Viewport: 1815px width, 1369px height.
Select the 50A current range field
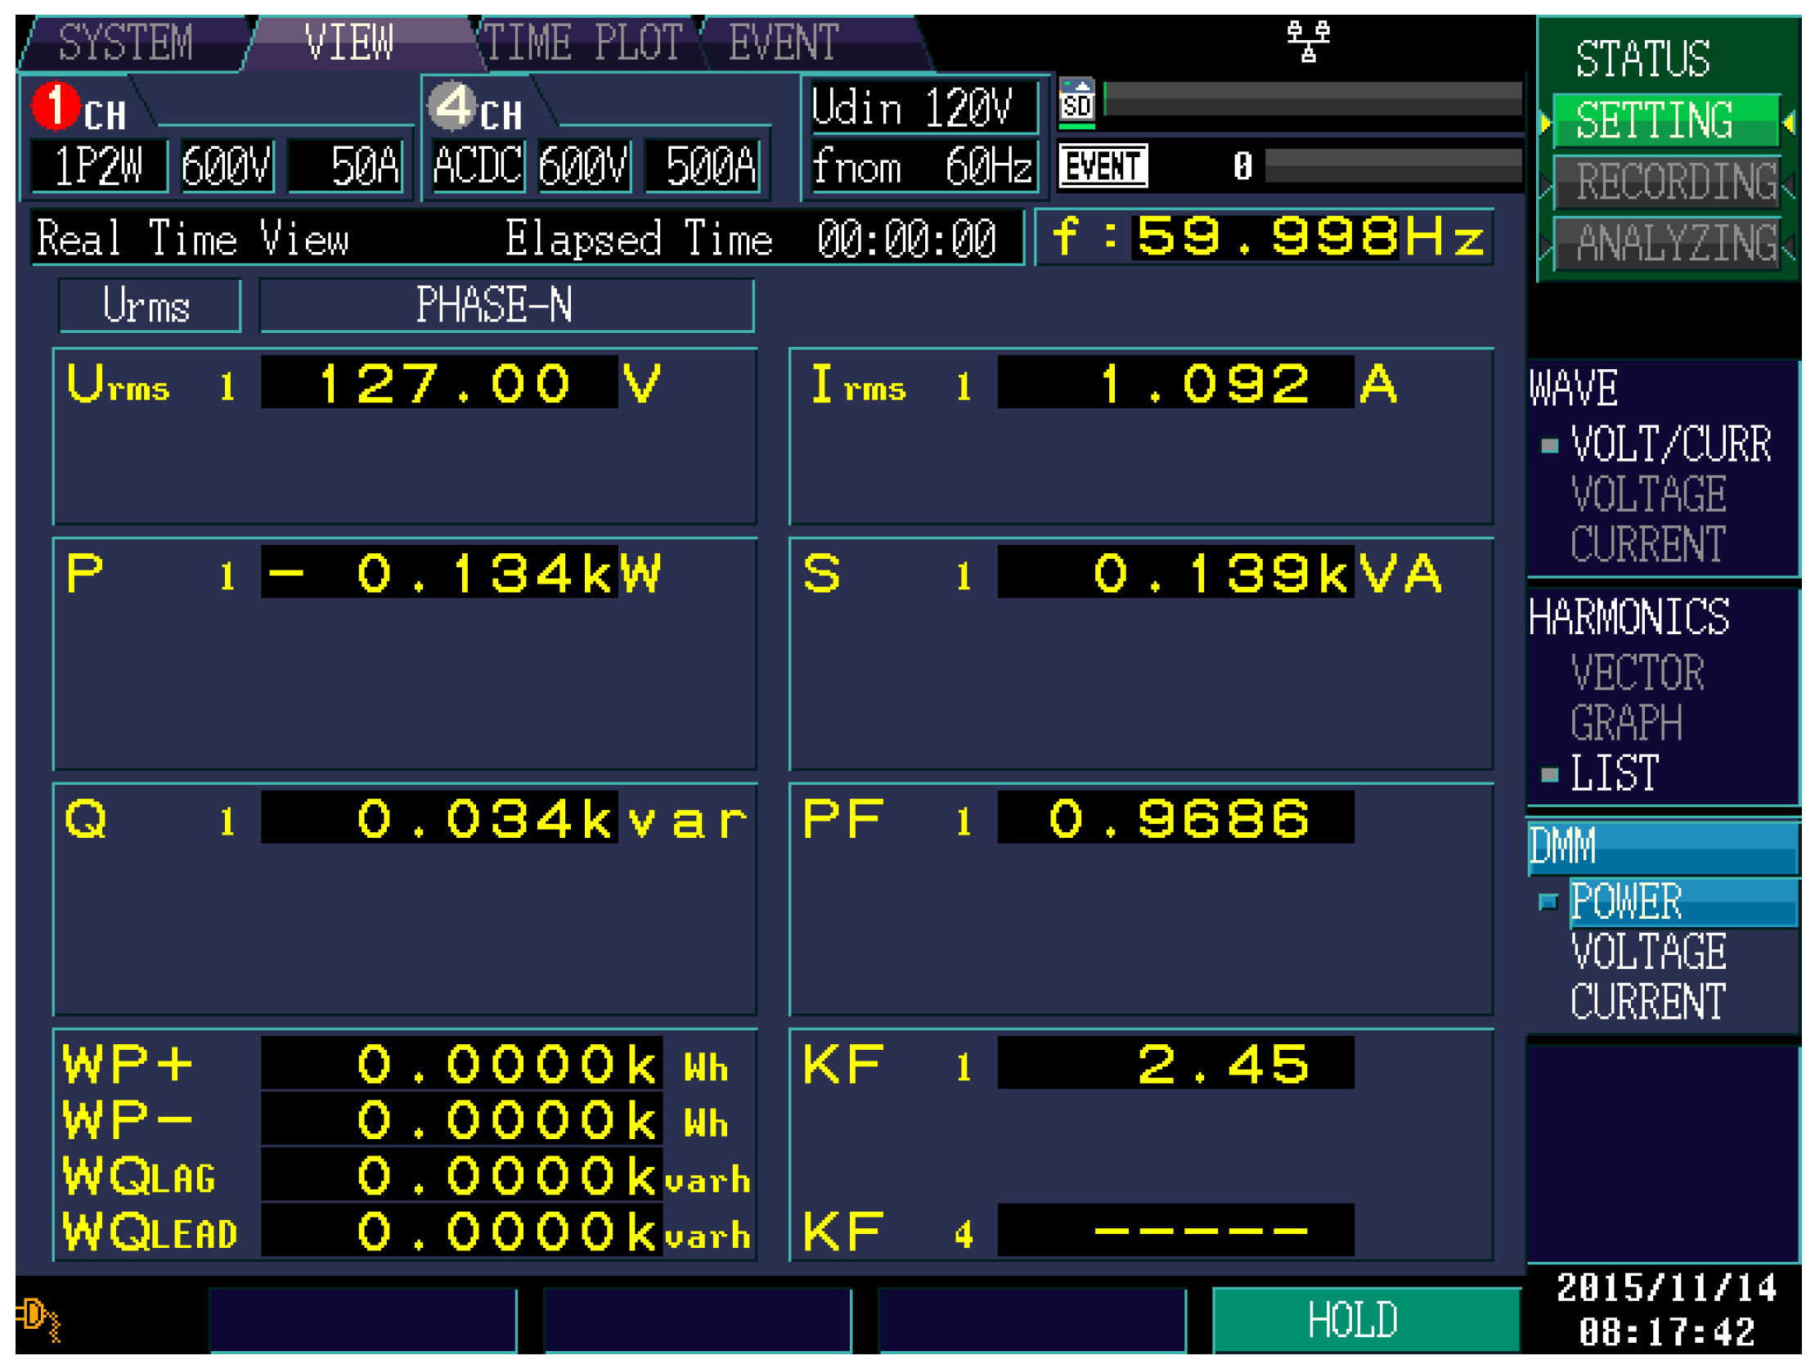346,166
